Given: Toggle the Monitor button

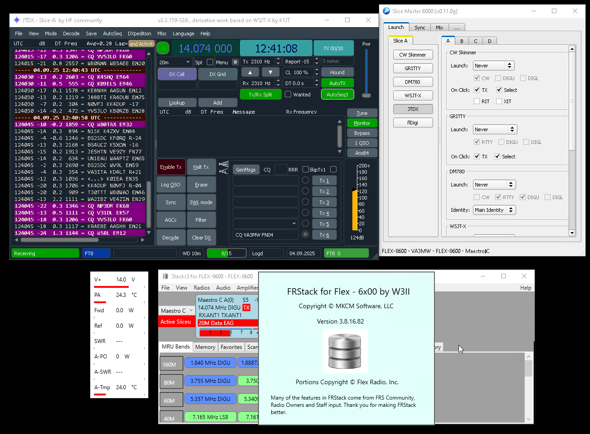Looking at the screenshot, I should tap(362, 123).
